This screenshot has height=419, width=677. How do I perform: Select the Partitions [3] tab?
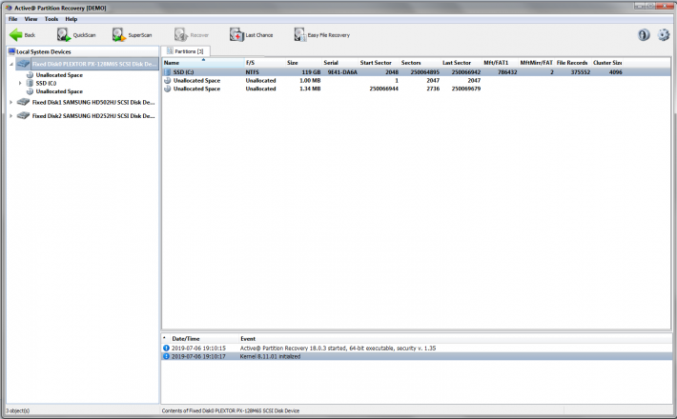click(x=186, y=51)
